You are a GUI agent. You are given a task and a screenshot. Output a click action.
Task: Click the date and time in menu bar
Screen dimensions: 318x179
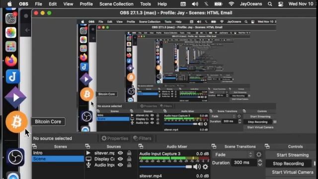coord(301,4)
